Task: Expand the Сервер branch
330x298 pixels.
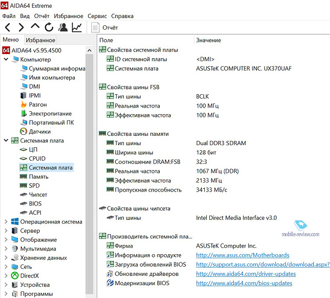Action: [6, 231]
